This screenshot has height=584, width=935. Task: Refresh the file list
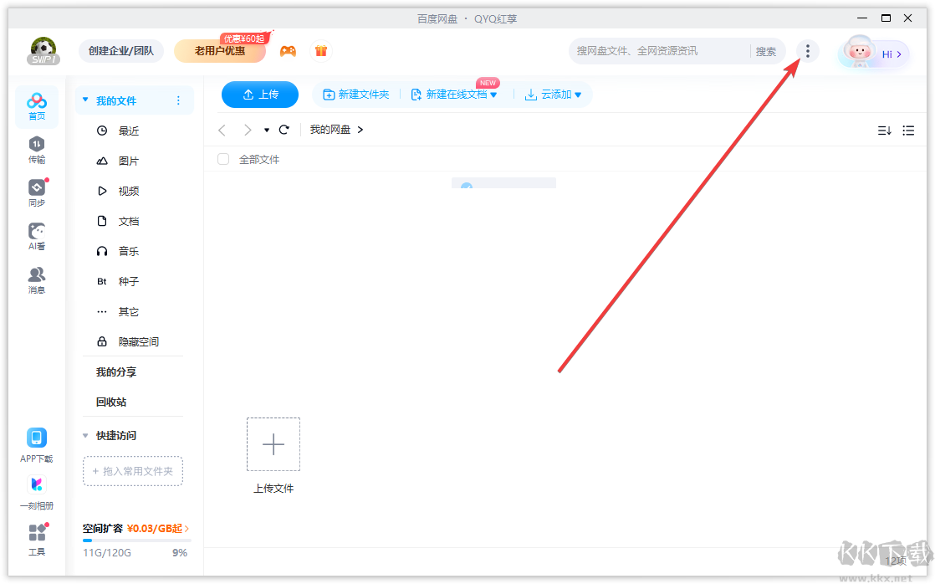point(284,130)
